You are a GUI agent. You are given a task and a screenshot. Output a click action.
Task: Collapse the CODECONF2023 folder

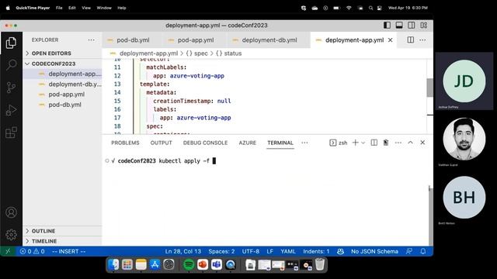coord(62,64)
